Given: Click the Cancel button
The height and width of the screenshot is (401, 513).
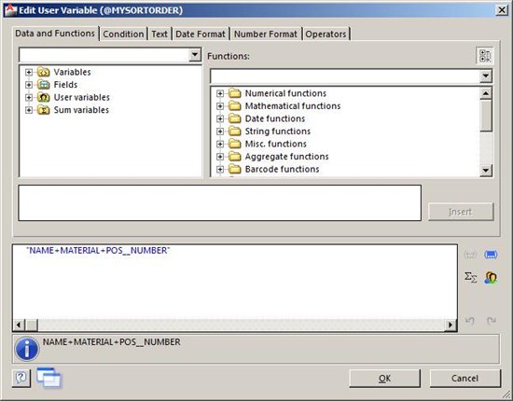Looking at the screenshot, I should 464,379.
